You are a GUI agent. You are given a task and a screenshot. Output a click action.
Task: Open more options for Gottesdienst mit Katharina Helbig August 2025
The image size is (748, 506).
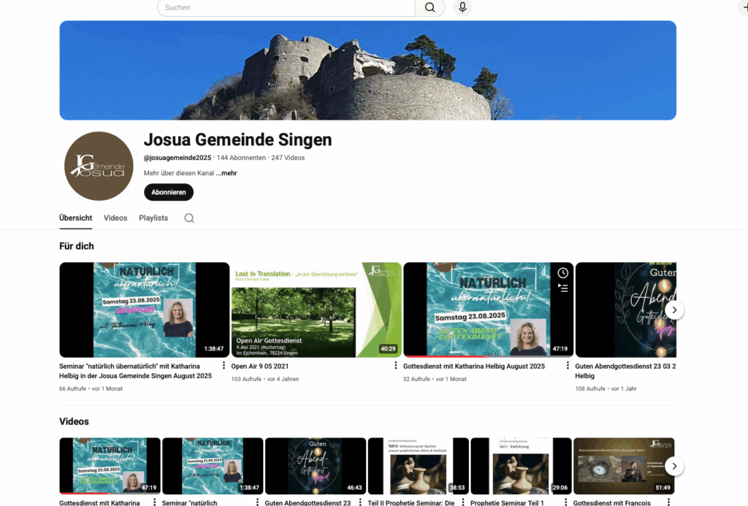point(568,366)
